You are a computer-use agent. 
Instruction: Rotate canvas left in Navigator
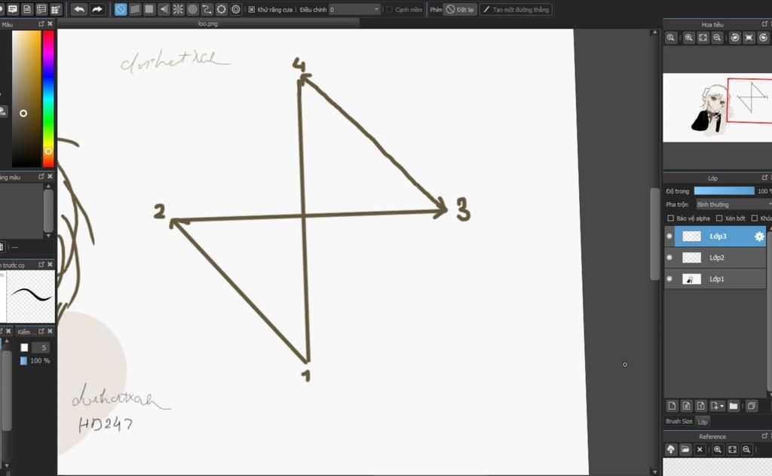(x=734, y=38)
